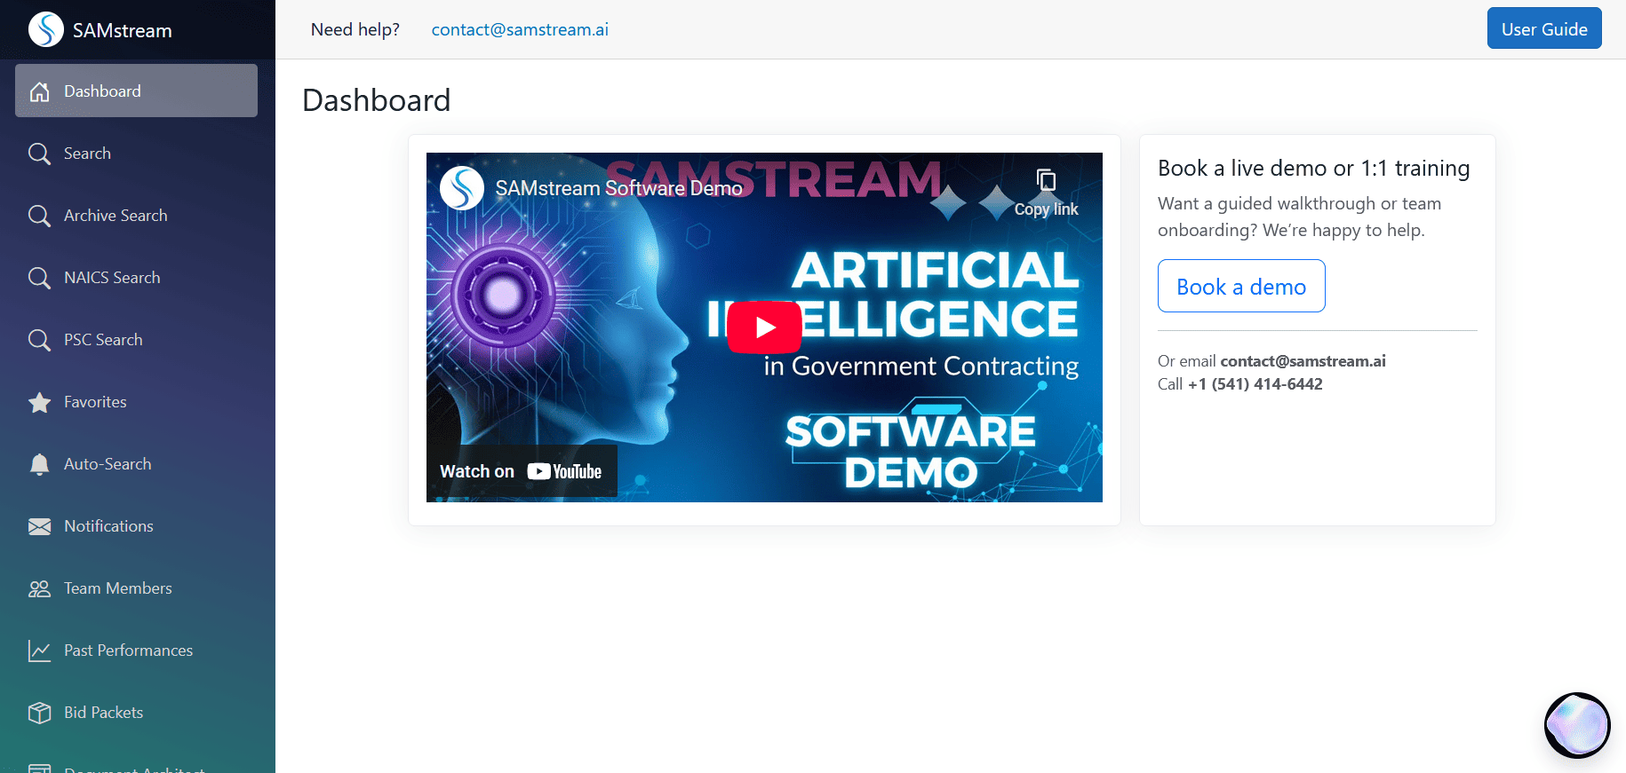Copy the video link
The image size is (1626, 773).
(1046, 193)
